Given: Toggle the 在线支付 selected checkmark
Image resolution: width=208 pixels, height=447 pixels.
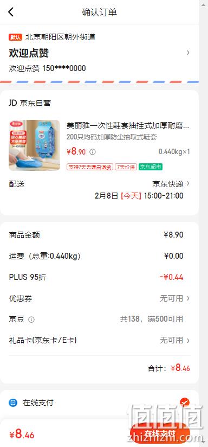Looking at the screenshot, I should (x=185, y=403).
